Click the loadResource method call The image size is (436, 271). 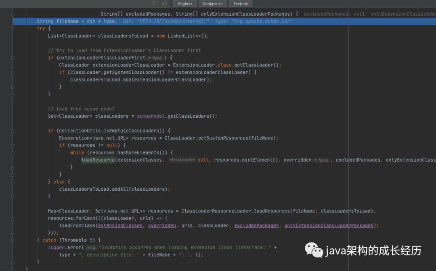[x=98, y=160]
